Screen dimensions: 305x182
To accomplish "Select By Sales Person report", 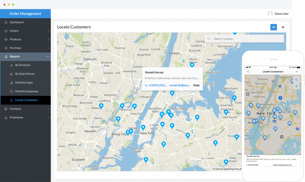I will coord(25,74).
